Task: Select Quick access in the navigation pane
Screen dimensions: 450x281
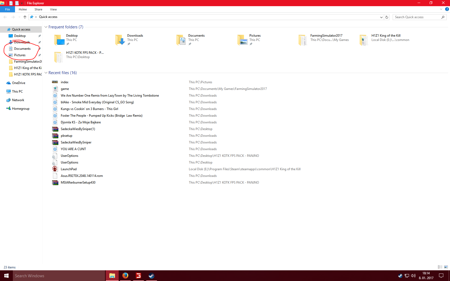Action: [21, 29]
